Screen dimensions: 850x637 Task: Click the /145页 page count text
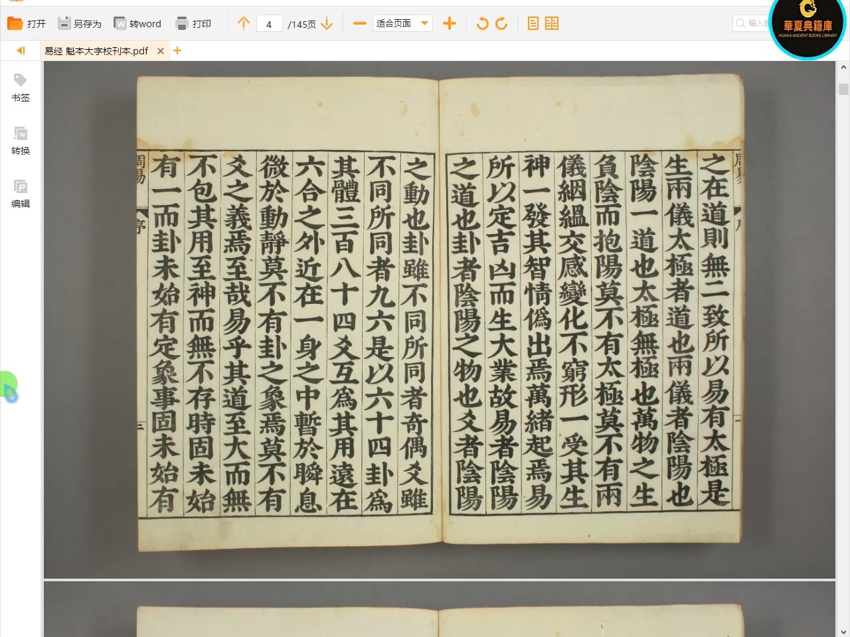301,25
